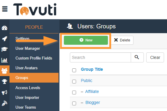Select the People group icon
The width and height of the screenshot is (167, 111).
4,71
